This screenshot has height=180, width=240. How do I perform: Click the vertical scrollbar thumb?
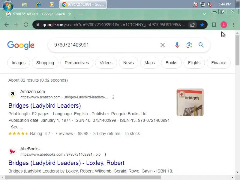coord(237,50)
